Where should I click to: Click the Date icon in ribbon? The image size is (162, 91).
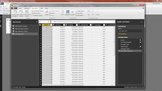click(x=89, y=12)
